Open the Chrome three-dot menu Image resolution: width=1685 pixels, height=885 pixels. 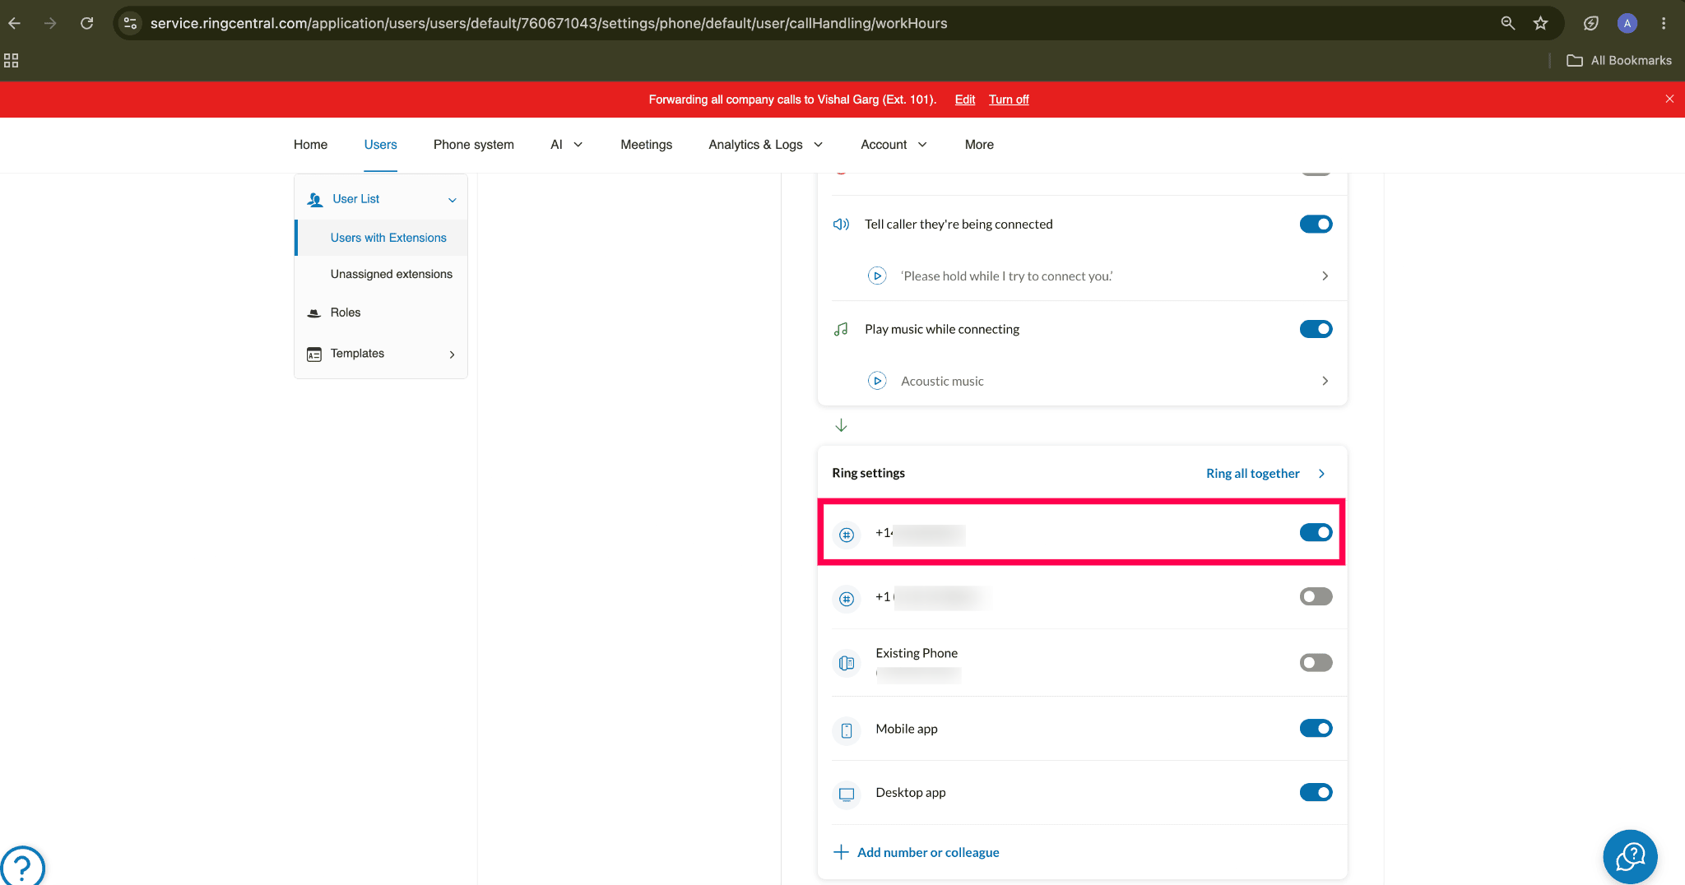coord(1664,23)
